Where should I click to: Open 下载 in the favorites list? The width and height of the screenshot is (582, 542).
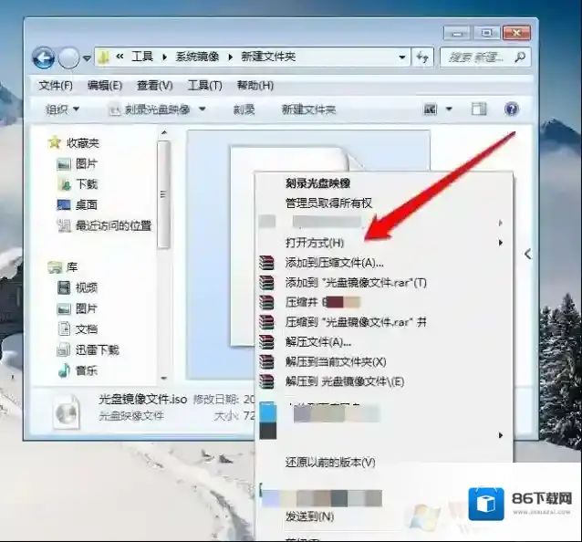click(x=87, y=184)
